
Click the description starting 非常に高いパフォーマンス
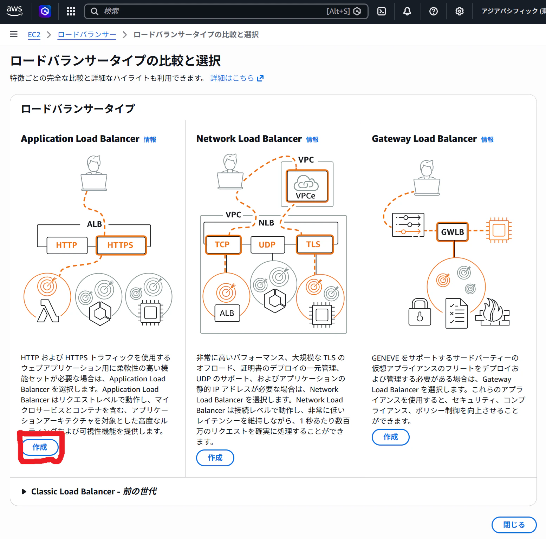tap(273, 400)
